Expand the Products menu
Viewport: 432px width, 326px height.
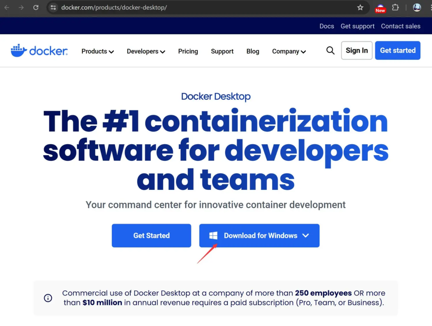click(97, 51)
